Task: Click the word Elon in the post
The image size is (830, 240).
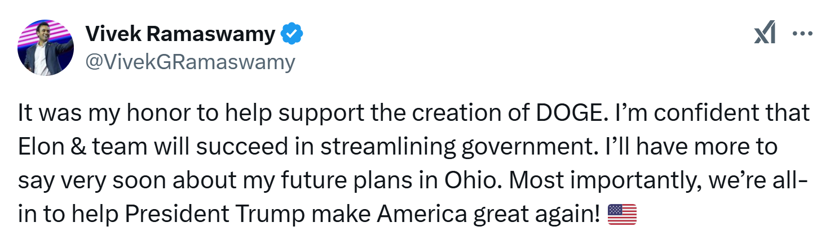Action: (x=39, y=148)
